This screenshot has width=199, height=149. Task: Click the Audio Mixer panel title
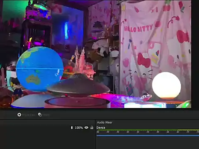click(104, 123)
